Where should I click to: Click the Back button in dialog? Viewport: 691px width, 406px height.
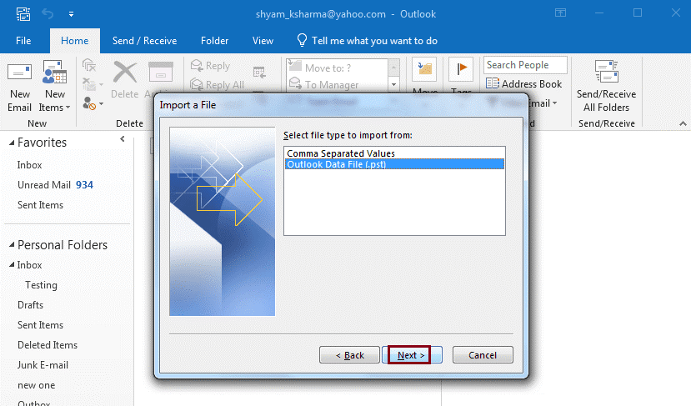coord(349,355)
